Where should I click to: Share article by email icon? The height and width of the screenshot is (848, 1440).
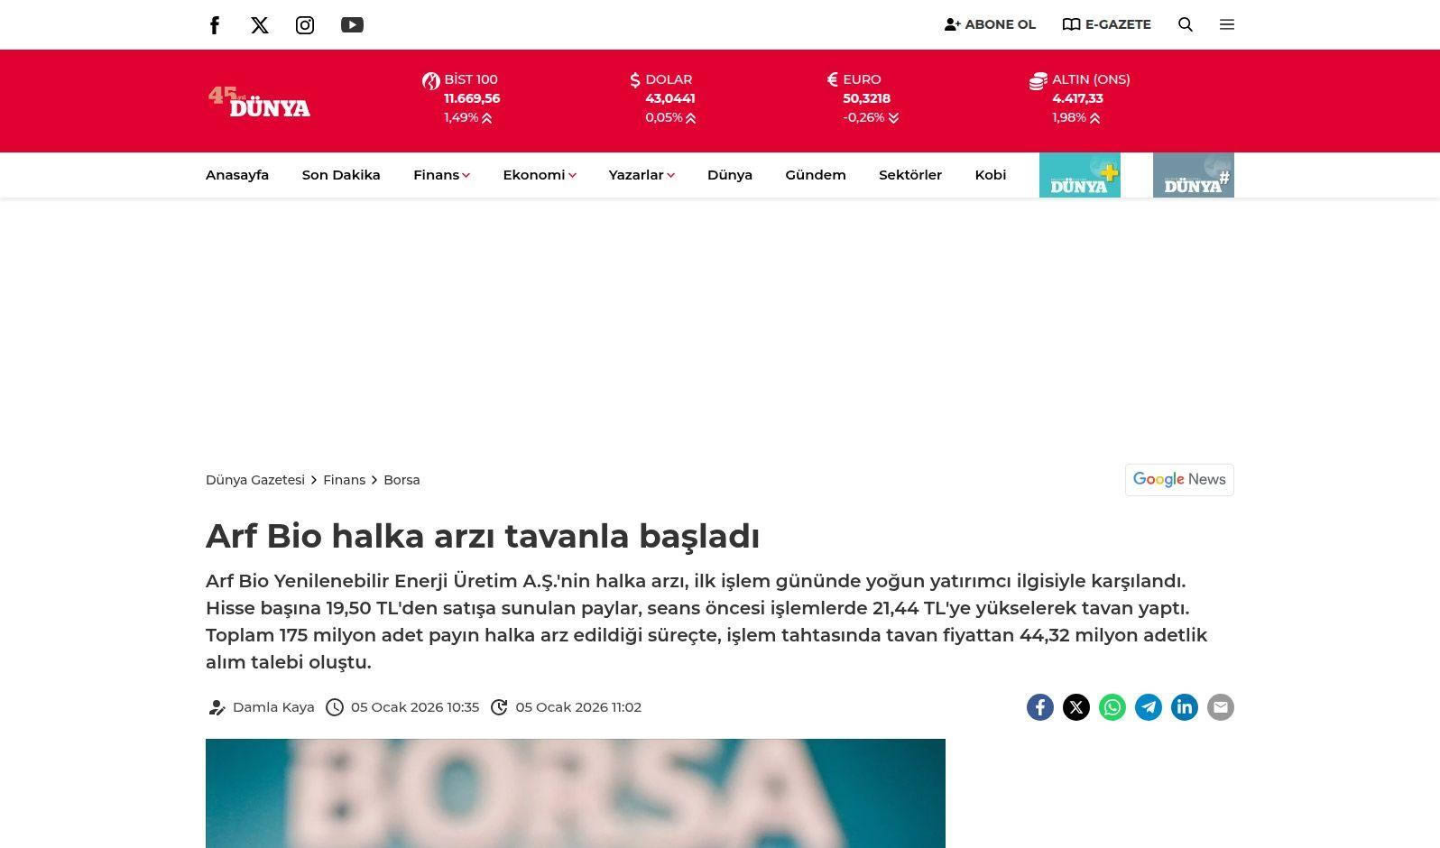tap(1221, 707)
